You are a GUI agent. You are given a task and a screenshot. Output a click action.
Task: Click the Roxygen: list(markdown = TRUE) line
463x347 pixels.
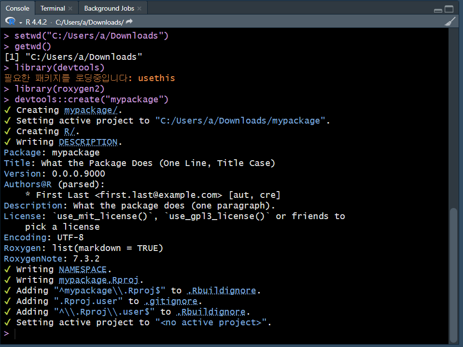coord(83,248)
